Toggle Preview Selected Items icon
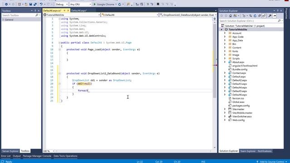 click(275, 16)
